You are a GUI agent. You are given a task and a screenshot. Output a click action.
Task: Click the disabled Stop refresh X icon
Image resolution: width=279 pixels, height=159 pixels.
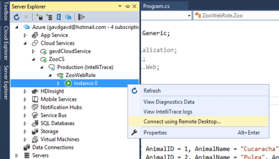26,17
